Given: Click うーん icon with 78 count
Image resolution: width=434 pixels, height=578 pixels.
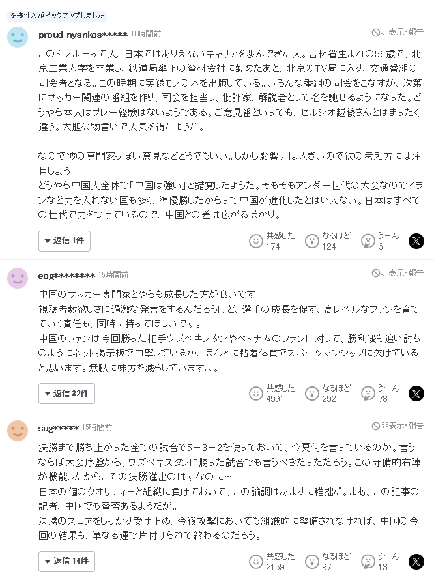Looking at the screenshot, I should tap(368, 394).
